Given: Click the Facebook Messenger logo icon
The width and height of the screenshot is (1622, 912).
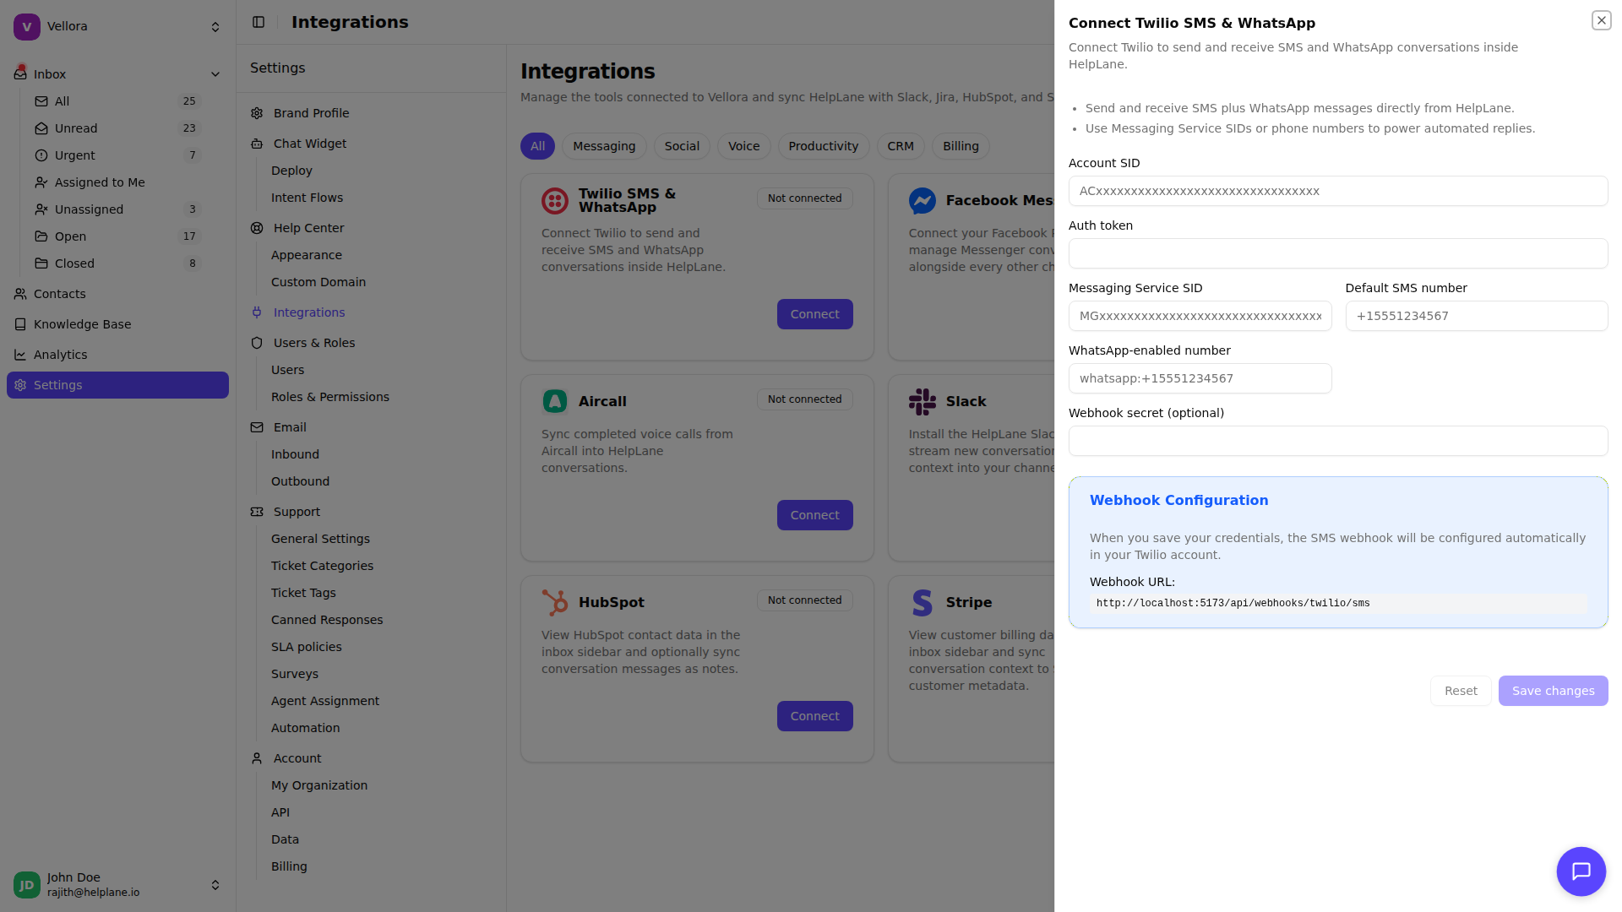Looking at the screenshot, I should 923,201.
